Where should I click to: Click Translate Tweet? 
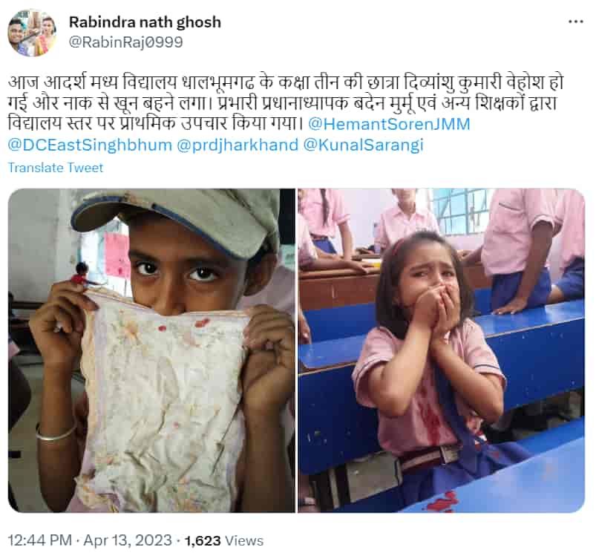(x=56, y=168)
